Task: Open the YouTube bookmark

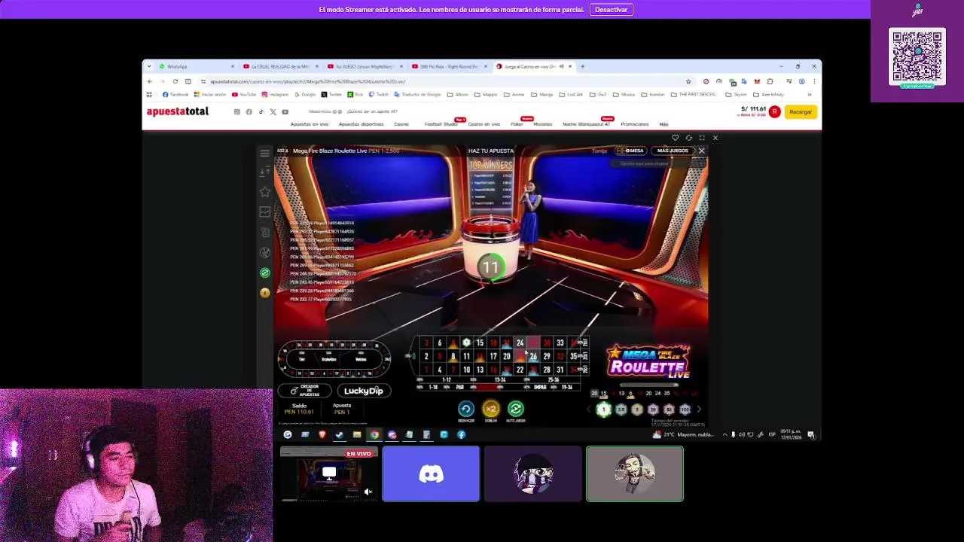Action: coord(244,95)
